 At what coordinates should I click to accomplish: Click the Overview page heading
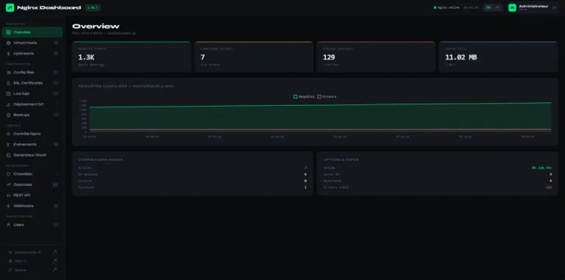tap(96, 26)
